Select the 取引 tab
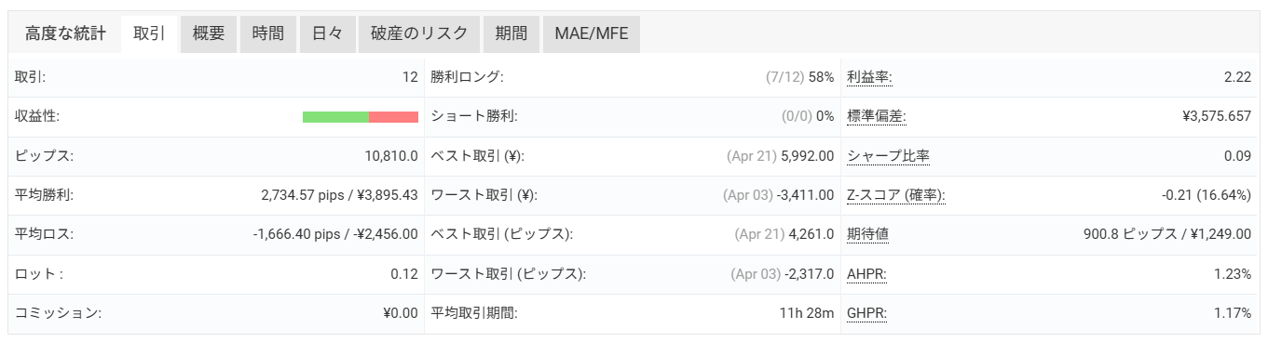 [x=149, y=34]
